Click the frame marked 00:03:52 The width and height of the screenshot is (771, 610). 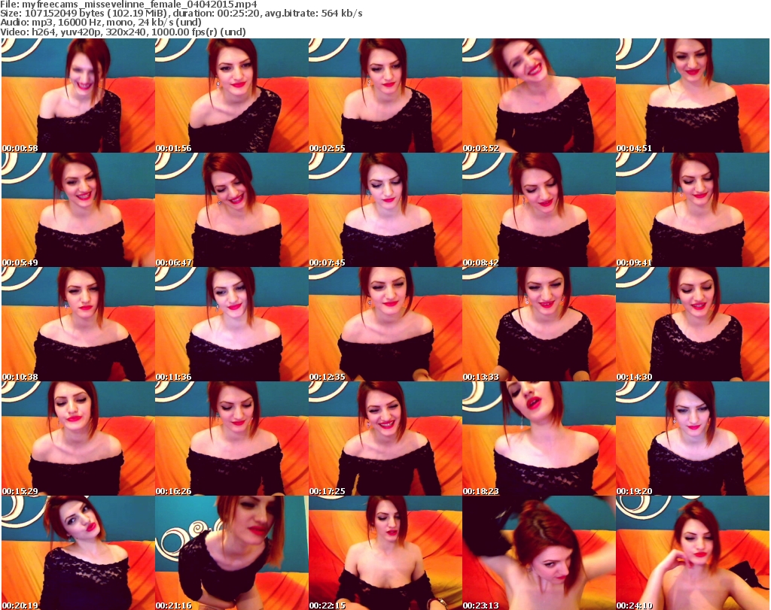point(539,96)
